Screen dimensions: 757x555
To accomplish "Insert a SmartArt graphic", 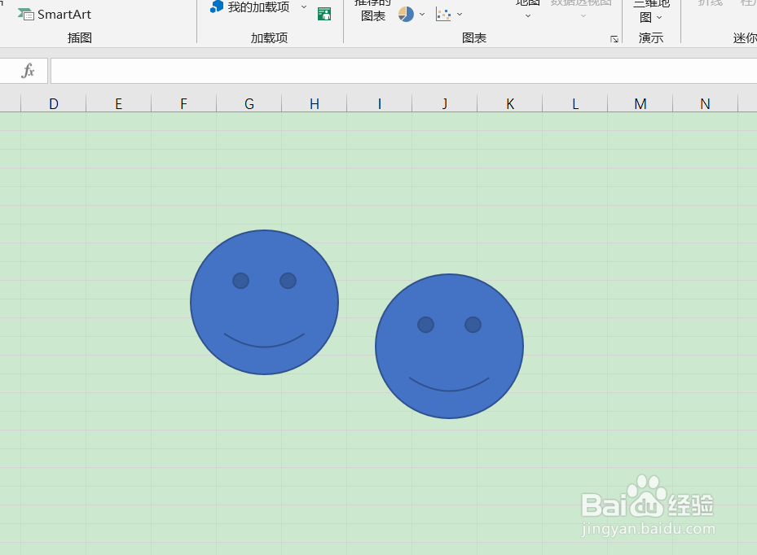I will pyautogui.click(x=55, y=15).
